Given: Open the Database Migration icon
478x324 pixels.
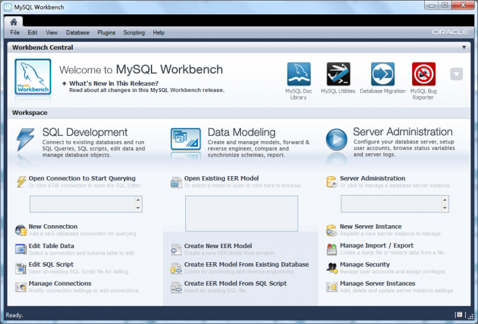Looking at the screenshot, I should (x=382, y=74).
